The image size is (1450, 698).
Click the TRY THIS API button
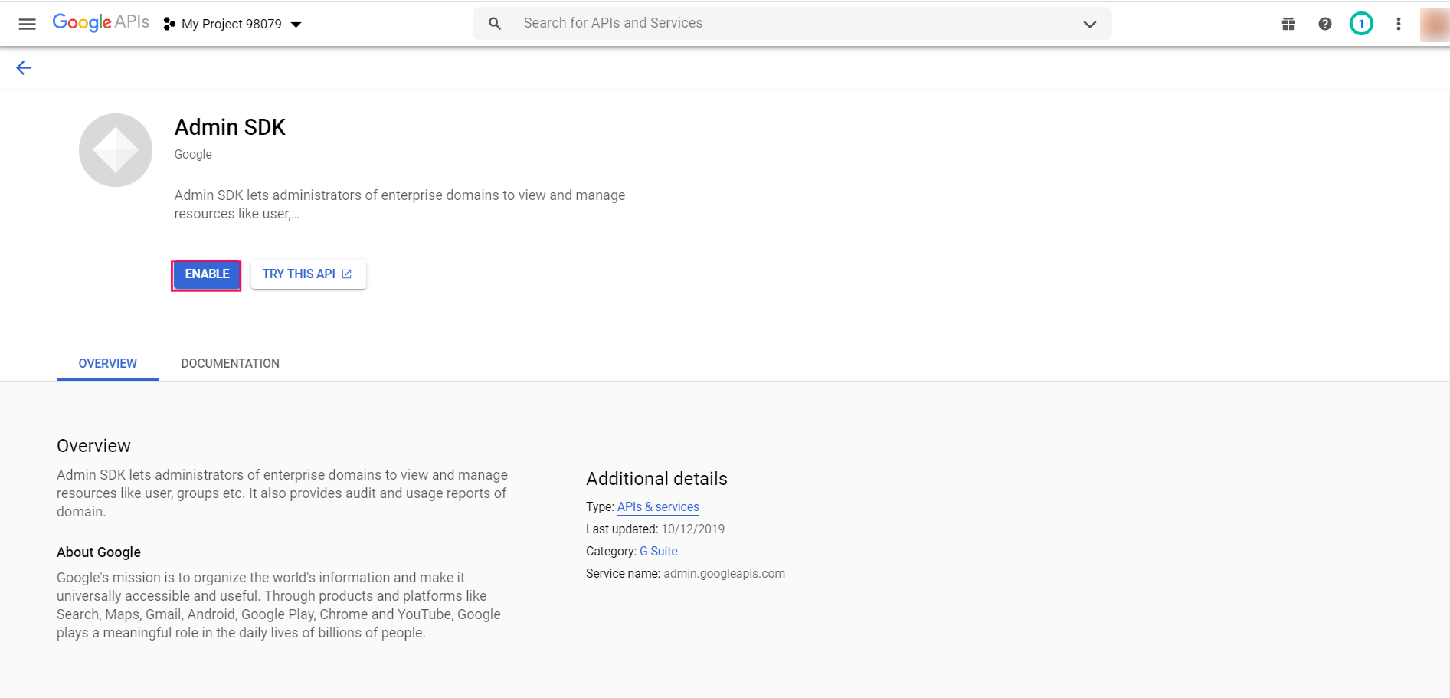click(308, 274)
